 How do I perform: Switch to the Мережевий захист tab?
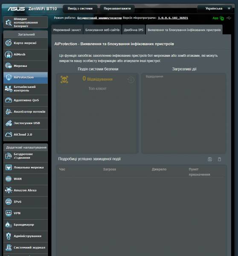point(67,30)
